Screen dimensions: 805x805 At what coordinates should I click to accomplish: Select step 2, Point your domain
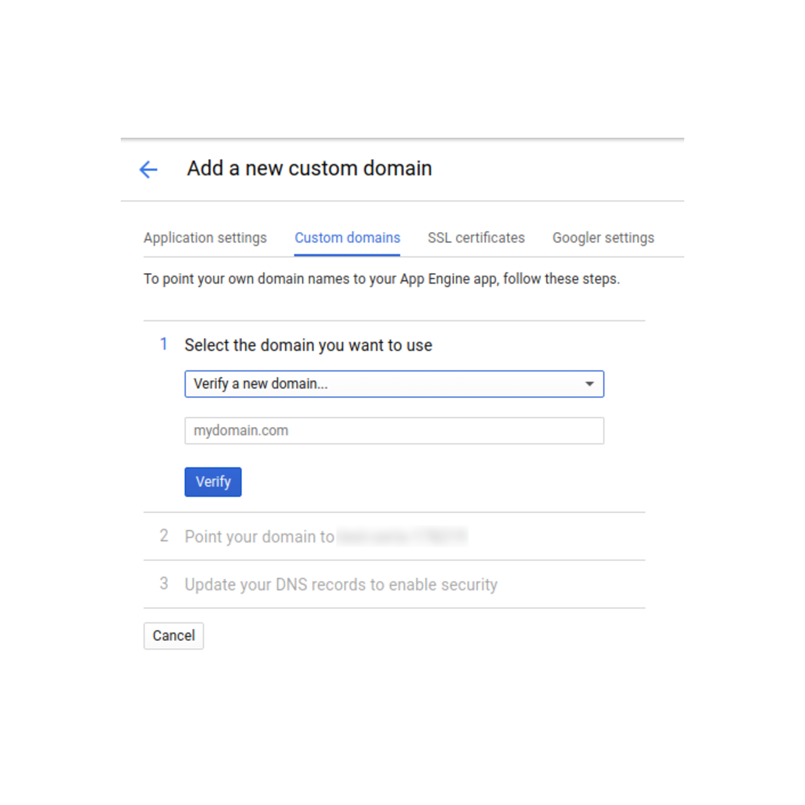click(259, 536)
